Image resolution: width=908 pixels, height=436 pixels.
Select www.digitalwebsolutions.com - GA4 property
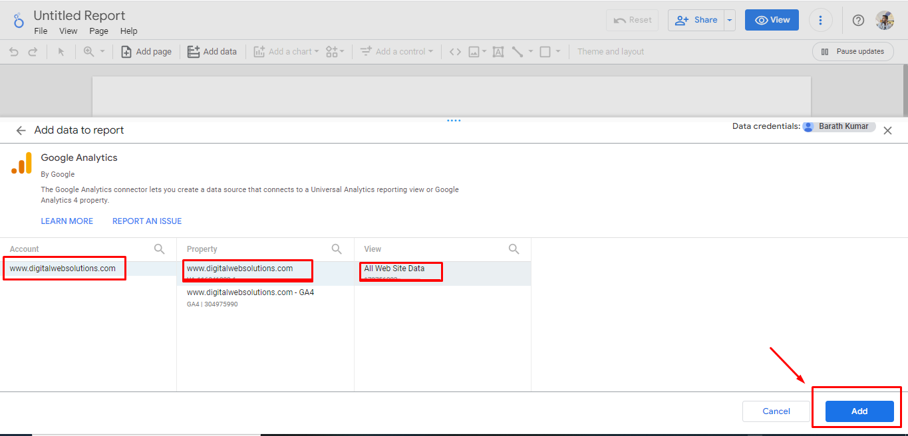click(265, 298)
